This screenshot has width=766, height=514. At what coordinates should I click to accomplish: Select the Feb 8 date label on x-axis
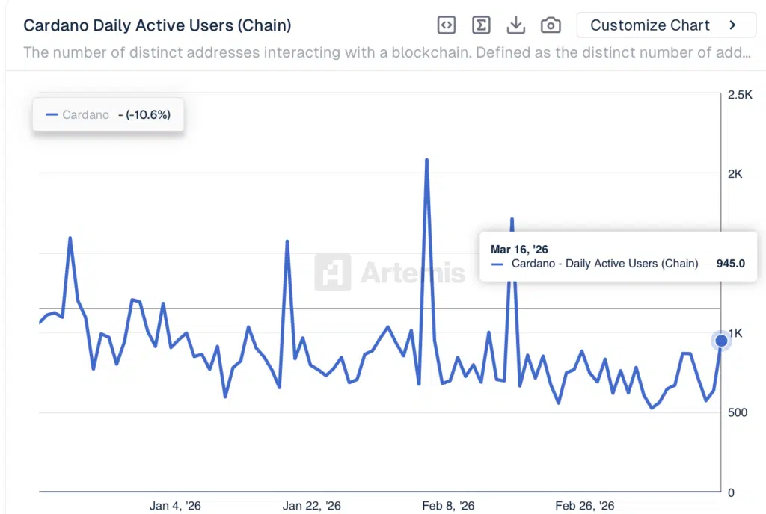tap(449, 505)
